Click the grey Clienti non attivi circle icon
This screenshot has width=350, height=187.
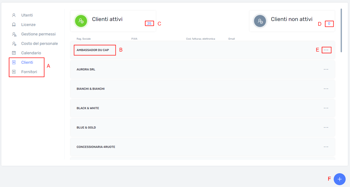260,21
